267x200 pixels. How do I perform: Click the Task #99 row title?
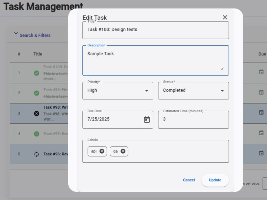(x=56, y=90)
